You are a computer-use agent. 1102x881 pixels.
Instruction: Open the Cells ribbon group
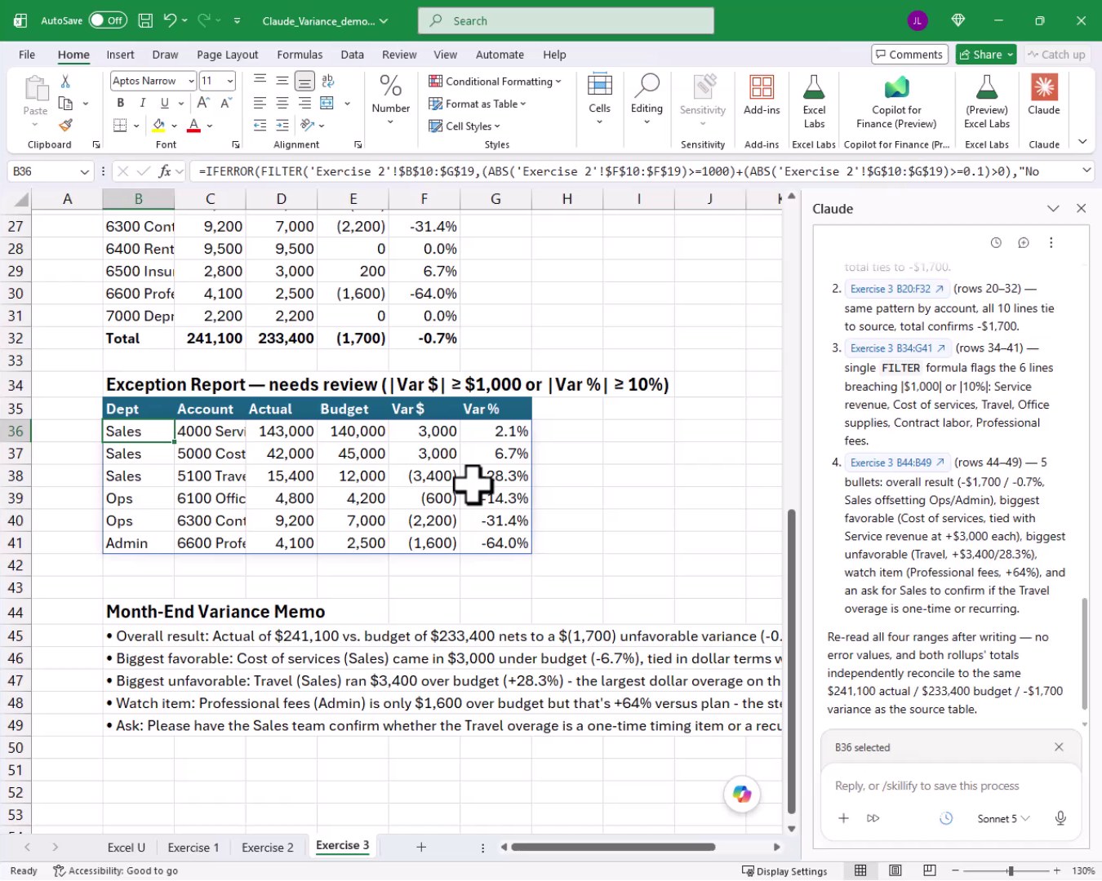(599, 100)
